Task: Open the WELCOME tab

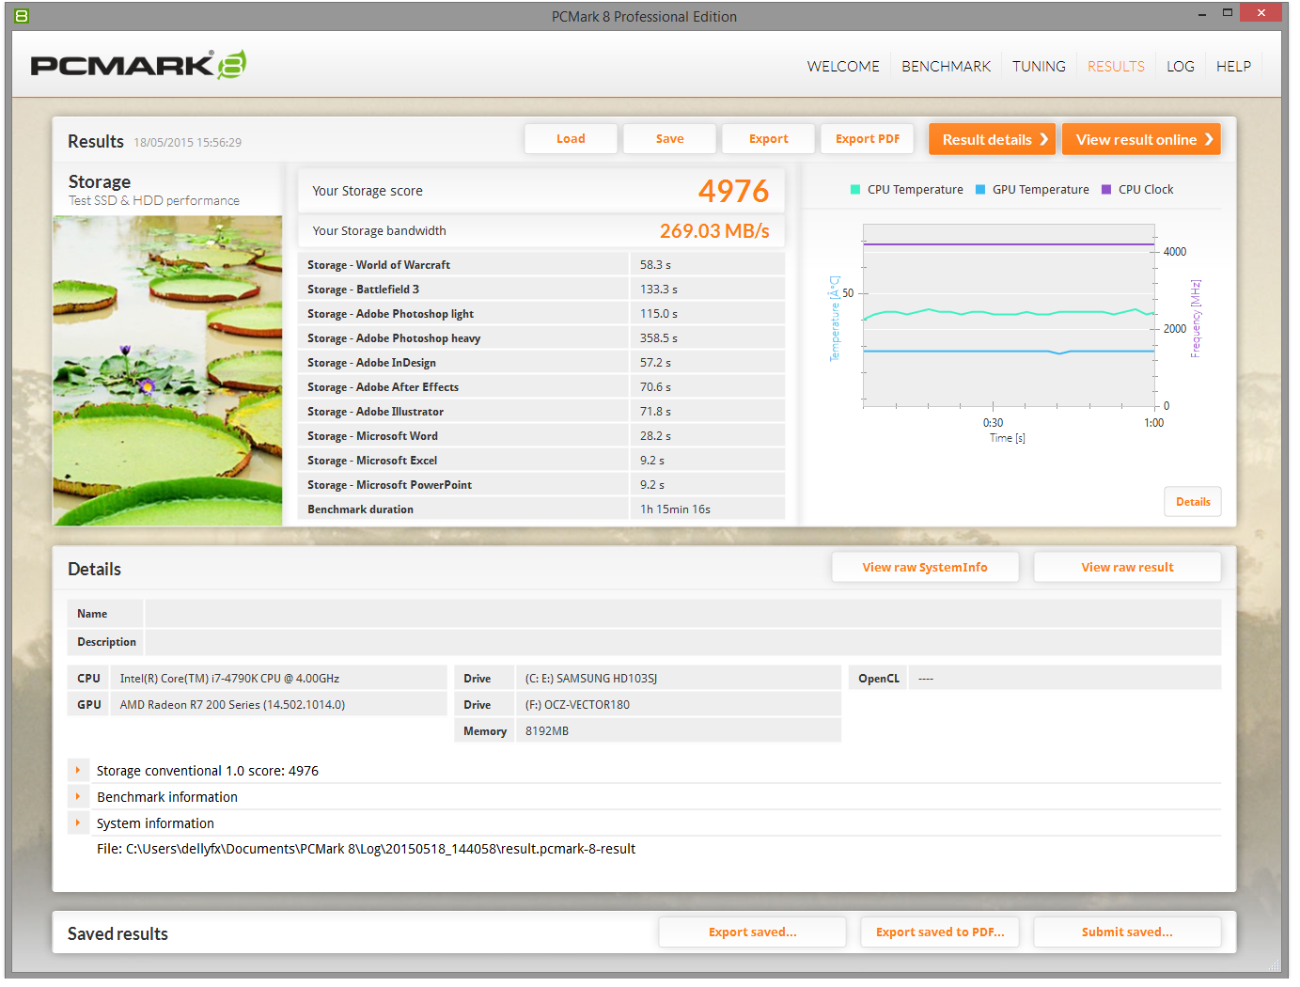Action: 843,67
